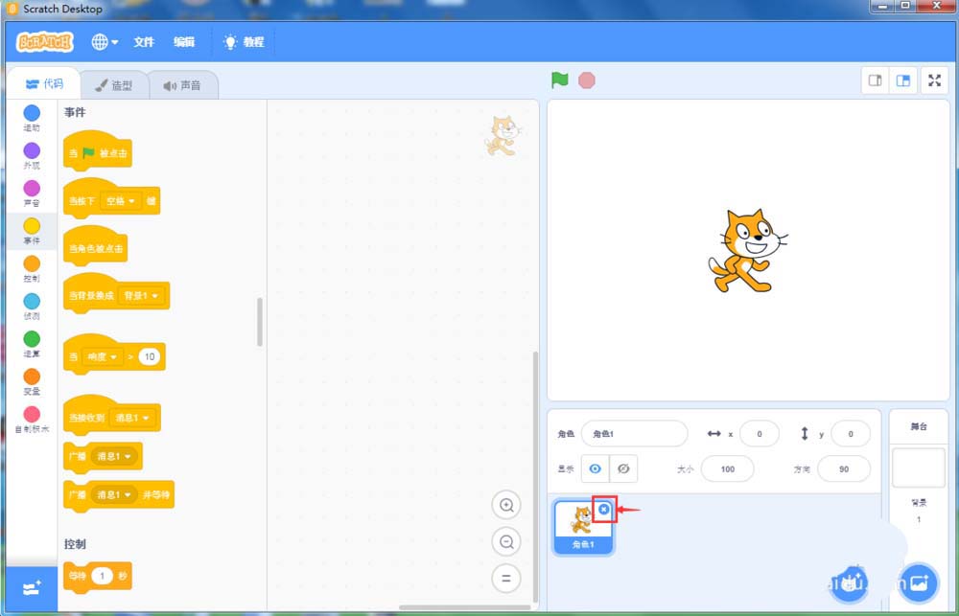Image resolution: width=959 pixels, height=616 pixels.
Task: Show the sprite with eye button
Action: coord(595,469)
